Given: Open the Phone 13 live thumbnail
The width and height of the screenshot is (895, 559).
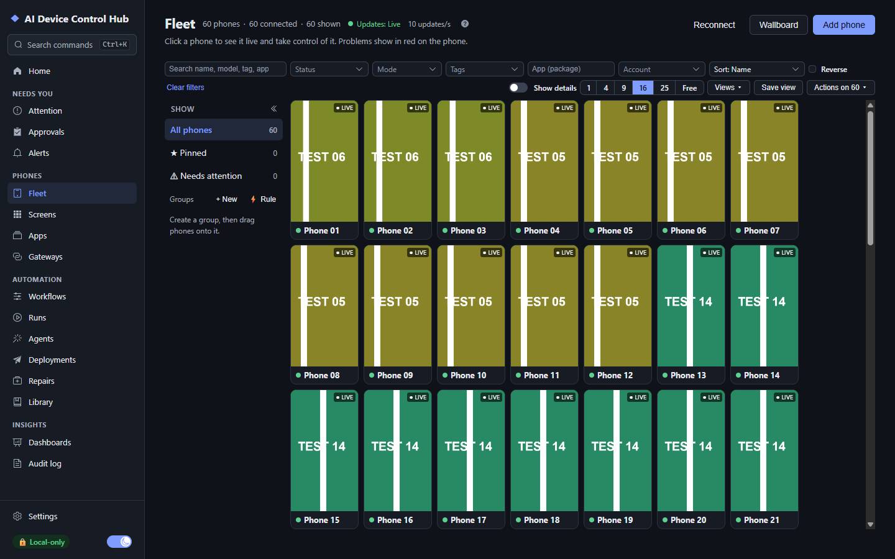Looking at the screenshot, I should [x=691, y=306].
